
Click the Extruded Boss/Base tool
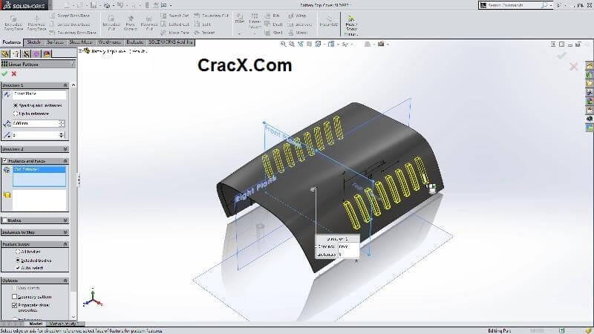13,24
